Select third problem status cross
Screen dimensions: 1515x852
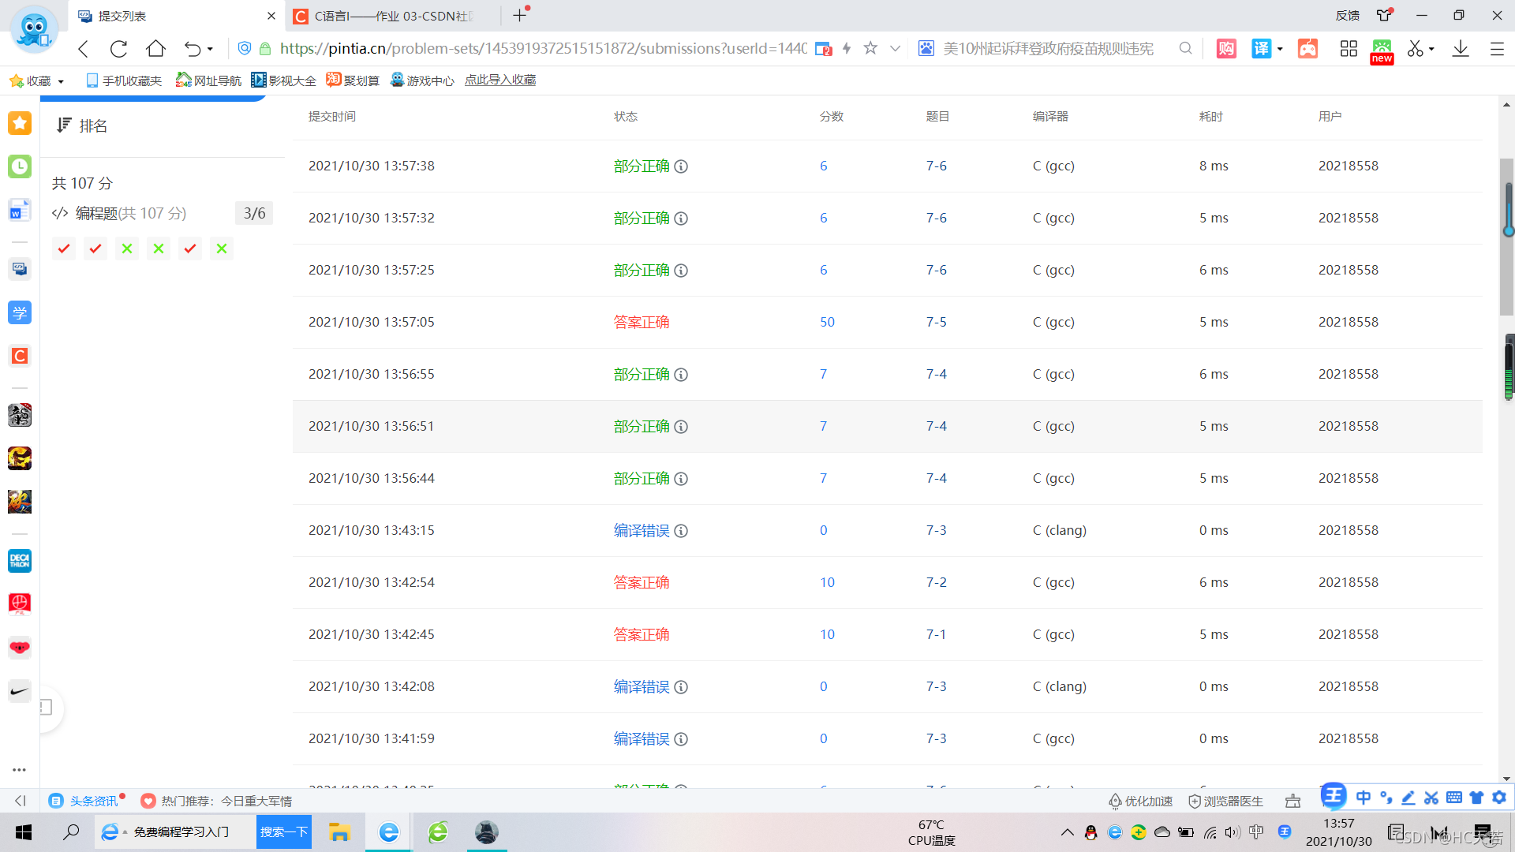pos(127,248)
